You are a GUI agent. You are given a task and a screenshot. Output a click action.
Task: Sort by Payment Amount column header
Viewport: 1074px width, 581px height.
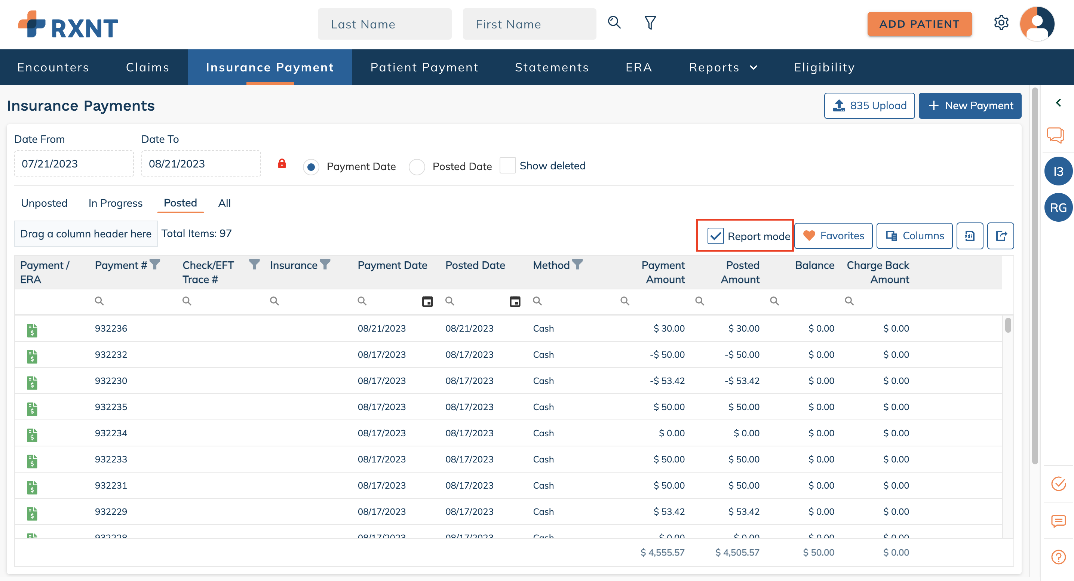click(663, 273)
